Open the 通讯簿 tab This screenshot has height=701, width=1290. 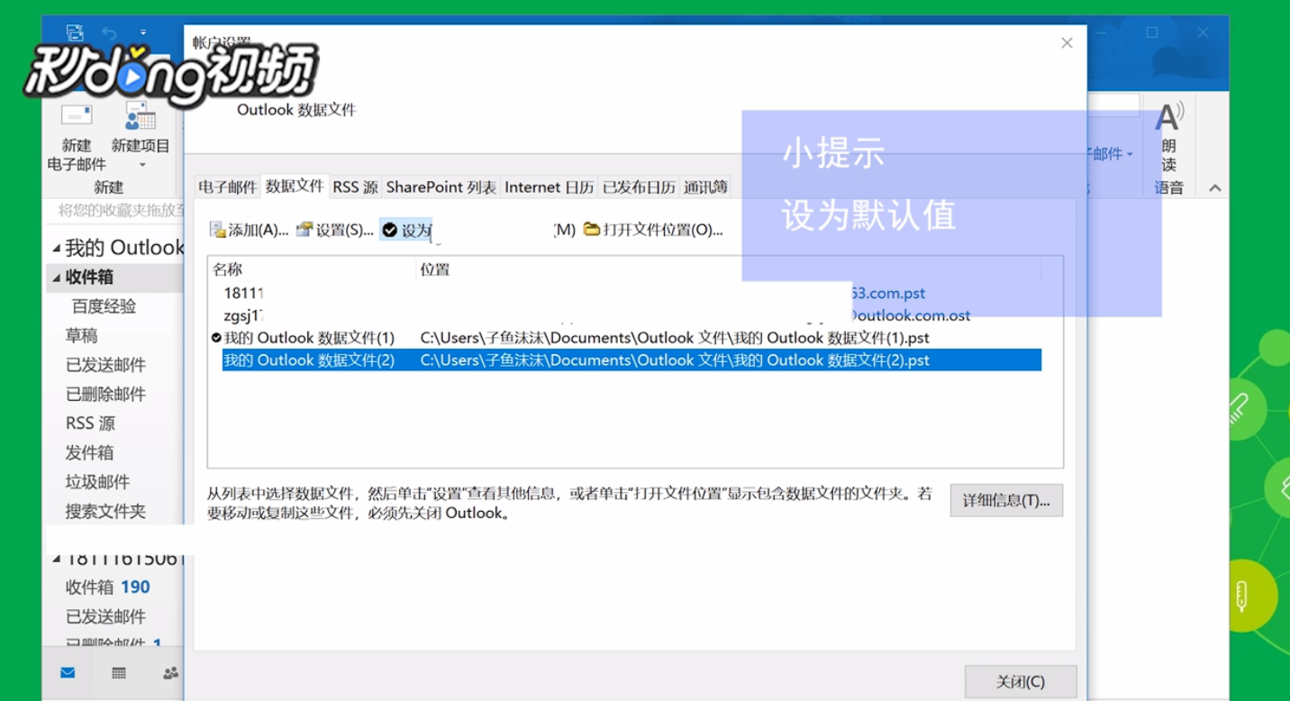[704, 187]
